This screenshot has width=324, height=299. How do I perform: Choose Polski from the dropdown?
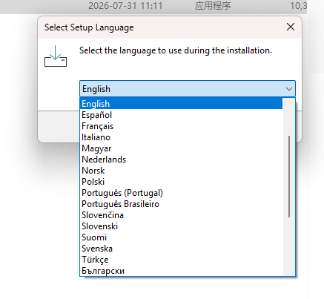click(181, 182)
